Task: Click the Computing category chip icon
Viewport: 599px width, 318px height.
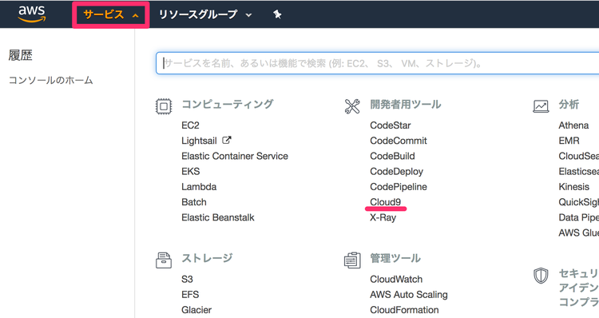Action: pyautogui.click(x=164, y=106)
